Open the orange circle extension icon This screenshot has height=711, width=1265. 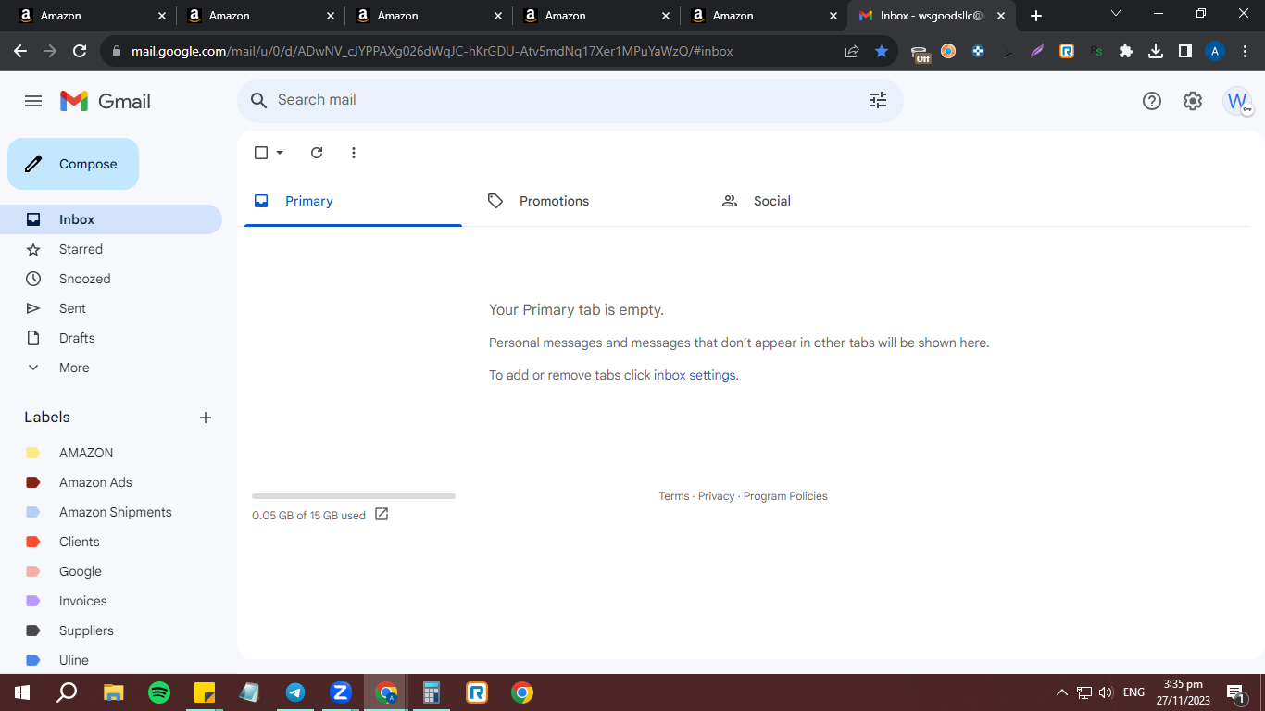948,51
